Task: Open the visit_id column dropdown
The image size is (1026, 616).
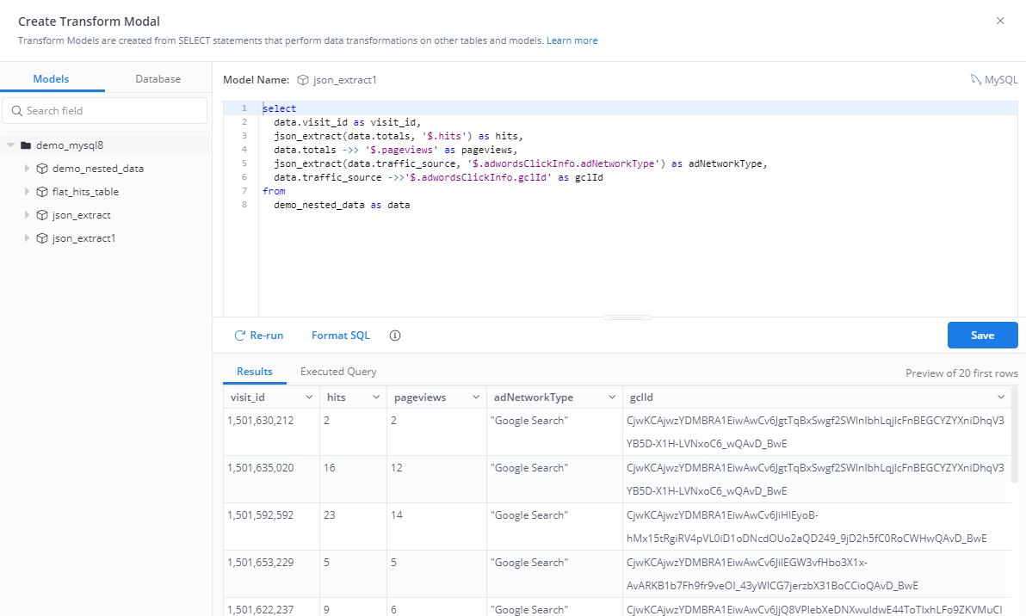Action: (x=307, y=397)
